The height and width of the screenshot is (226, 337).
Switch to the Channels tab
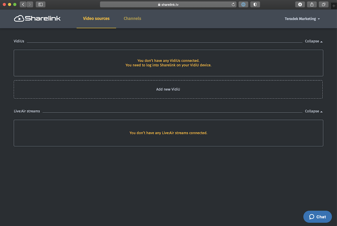coord(132,19)
